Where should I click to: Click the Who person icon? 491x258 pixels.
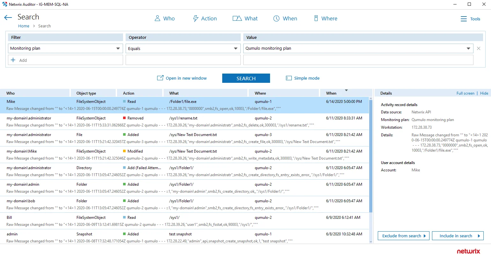(157, 18)
